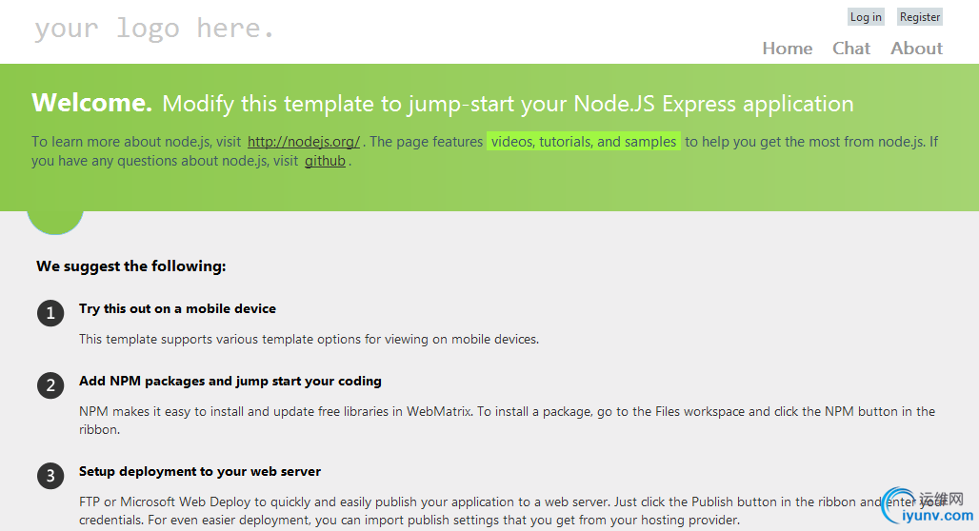The height and width of the screenshot is (531, 979).
Task: Open the Chat navigation item
Action: pos(850,49)
